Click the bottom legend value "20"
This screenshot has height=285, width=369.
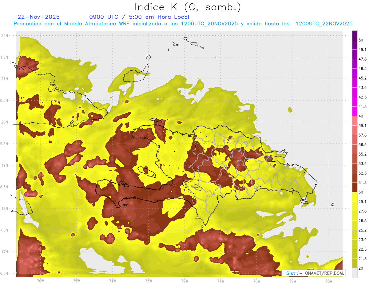click(x=361, y=268)
